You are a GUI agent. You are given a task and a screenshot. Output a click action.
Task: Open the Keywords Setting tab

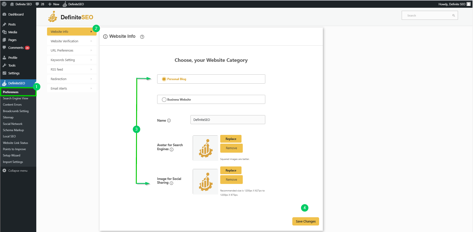[x=72, y=60]
